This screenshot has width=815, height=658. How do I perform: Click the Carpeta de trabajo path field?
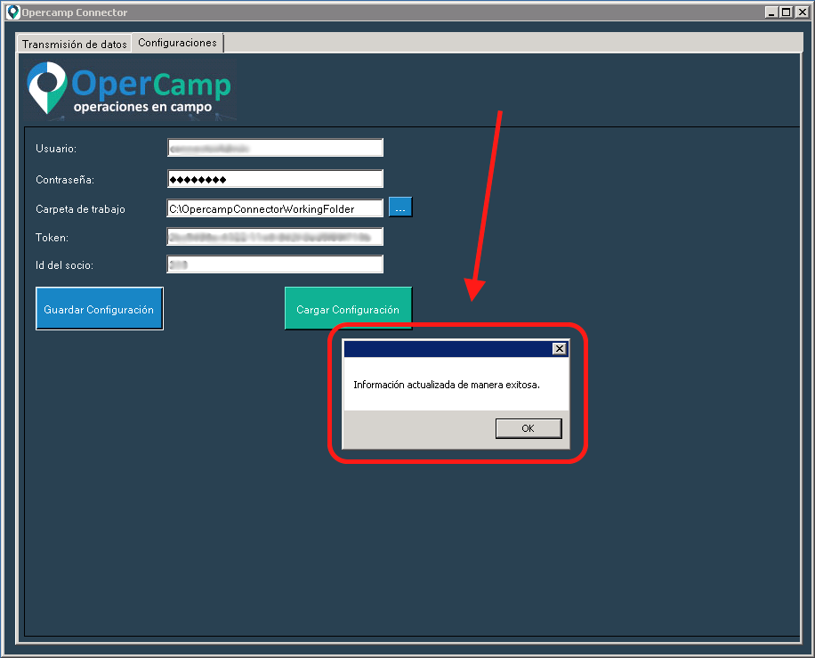(275, 208)
